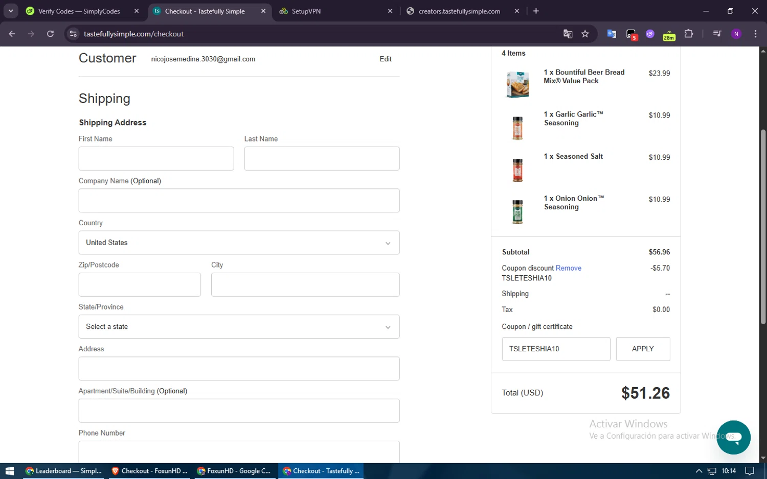This screenshot has height=479, width=767.
Task: Expand the Select a state dropdown
Action: [x=239, y=327]
